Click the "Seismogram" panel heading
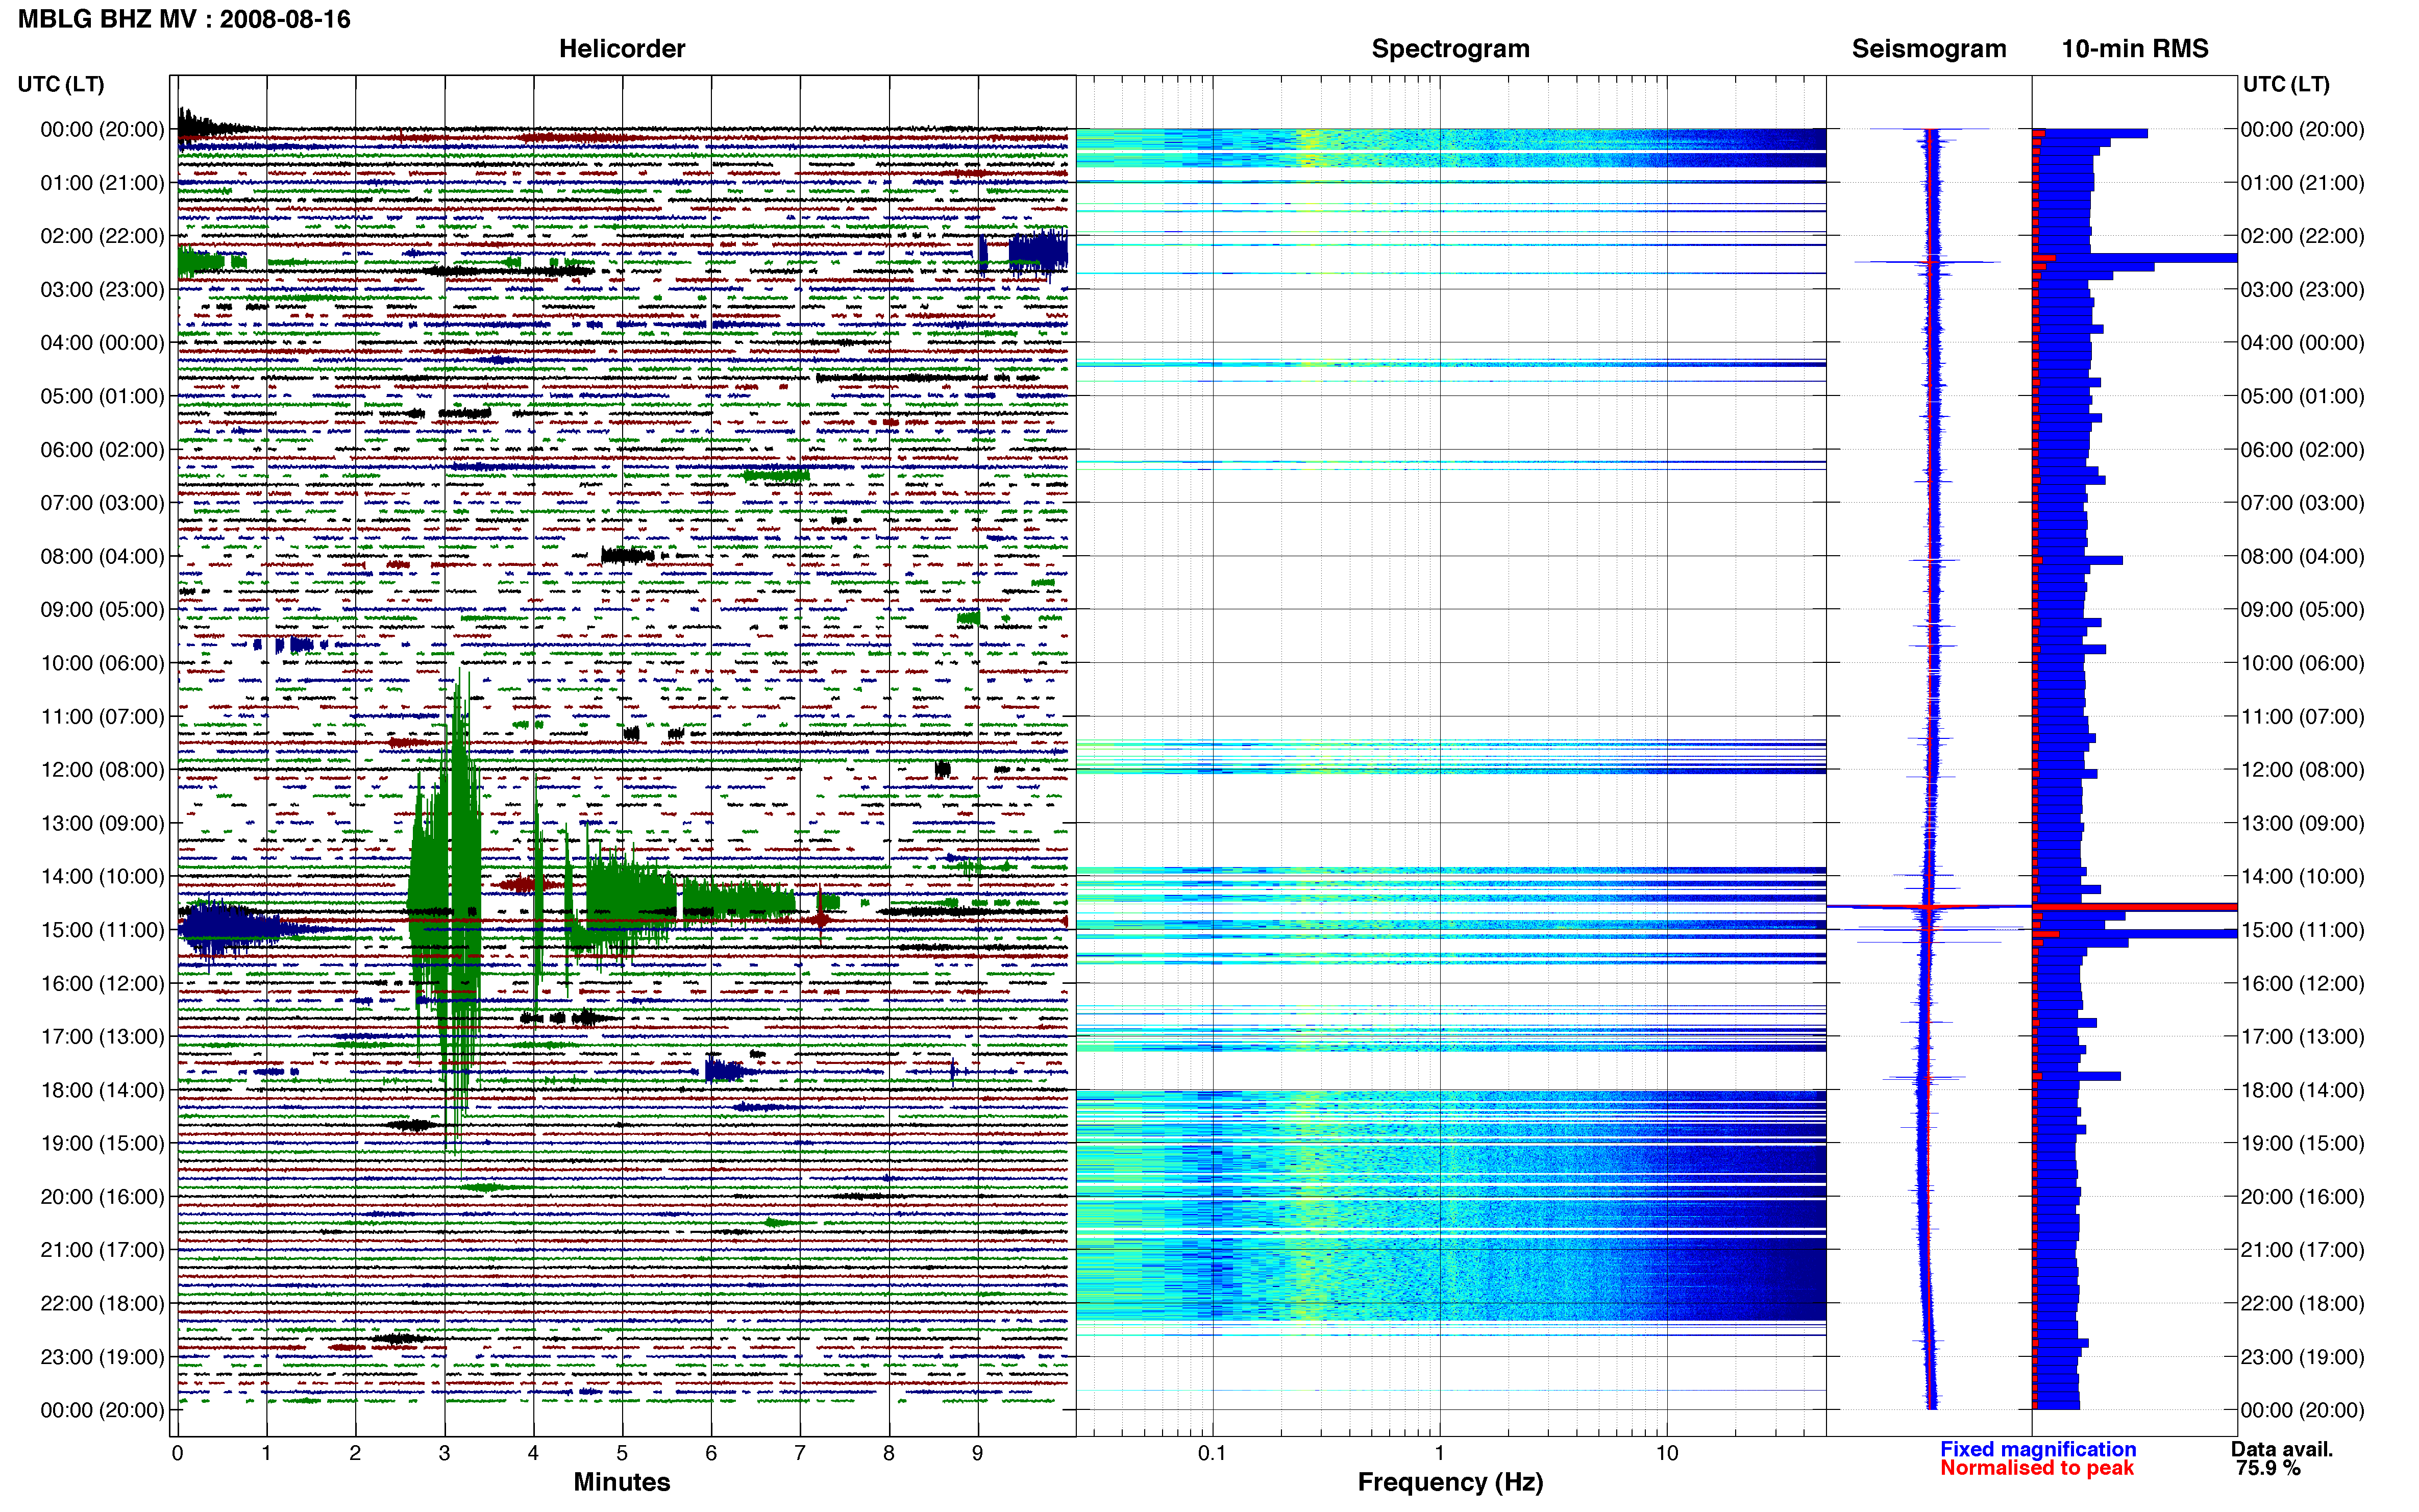2419x1512 pixels. (x=1929, y=48)
